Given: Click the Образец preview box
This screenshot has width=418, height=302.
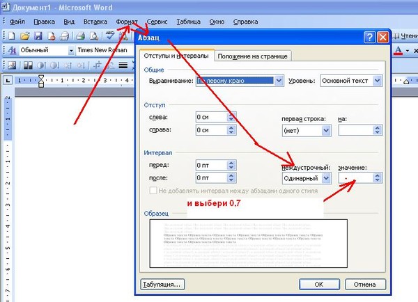Looking at the screenshot, I should pos(249,244).
